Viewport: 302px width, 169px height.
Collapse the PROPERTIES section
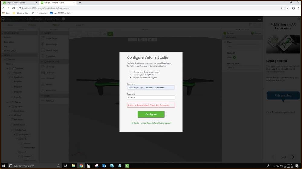224,38
